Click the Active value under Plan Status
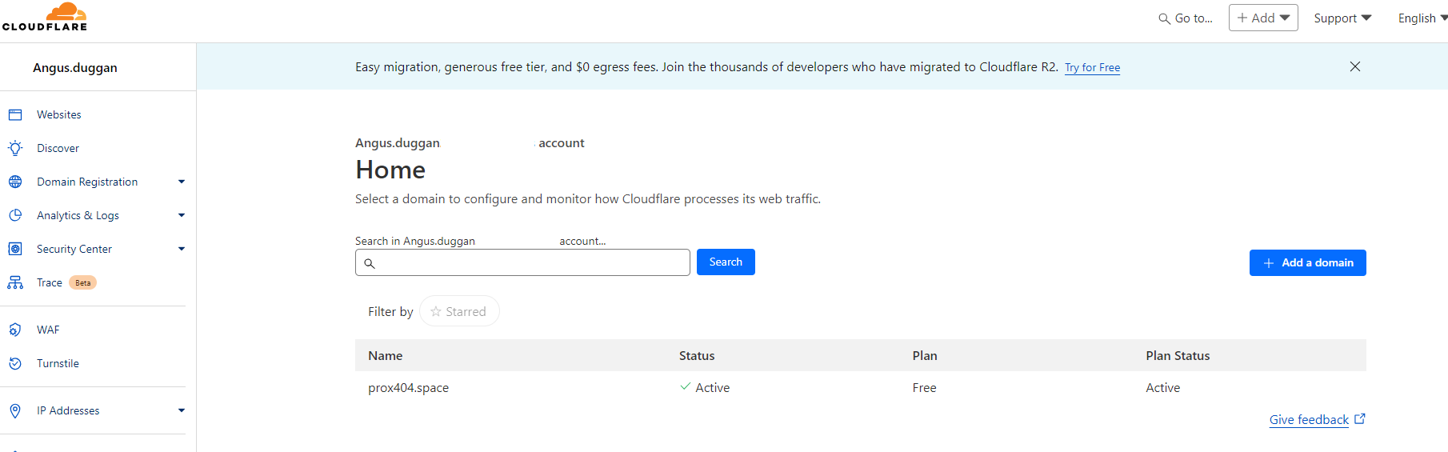1448x452 pixels. 1162,387
